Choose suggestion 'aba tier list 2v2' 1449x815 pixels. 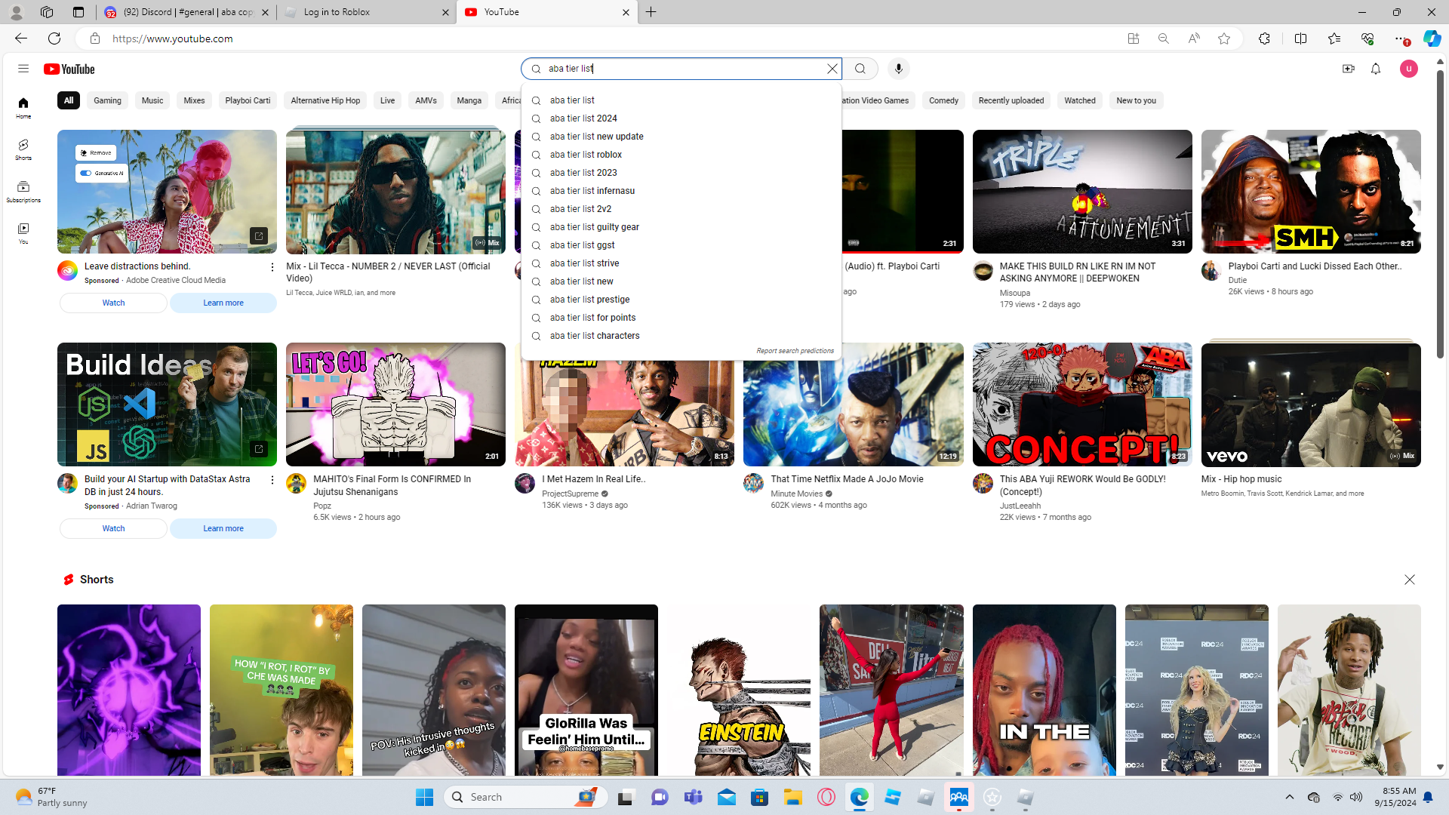pyautogui.click(x=681, y=209)
